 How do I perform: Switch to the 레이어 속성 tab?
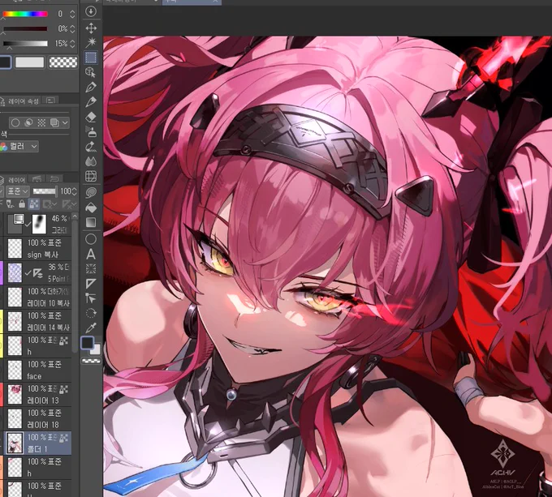pos(20,101)
